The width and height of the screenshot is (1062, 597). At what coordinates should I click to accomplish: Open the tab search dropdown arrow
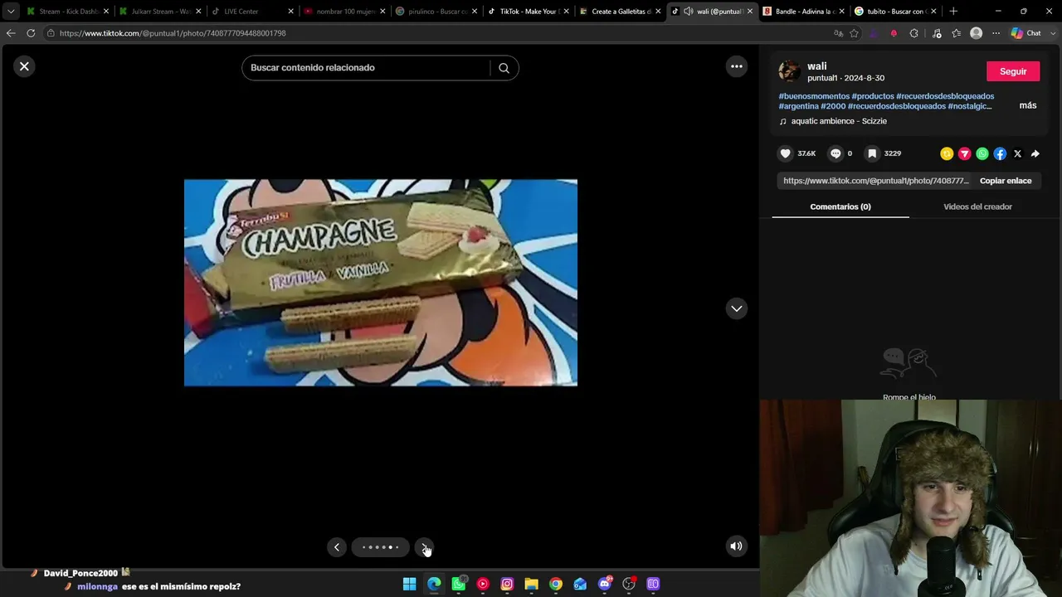pos(11,12)
